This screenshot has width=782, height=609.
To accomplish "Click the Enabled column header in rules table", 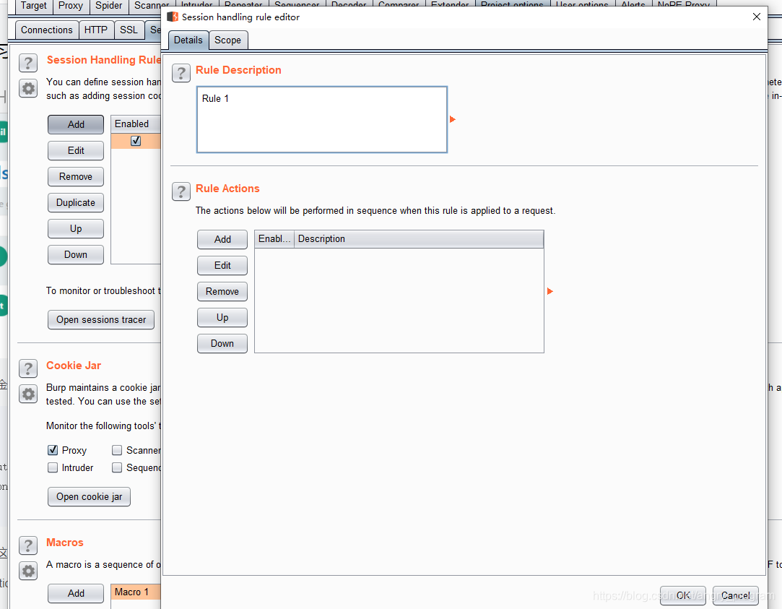I will (x=136, y=124).
